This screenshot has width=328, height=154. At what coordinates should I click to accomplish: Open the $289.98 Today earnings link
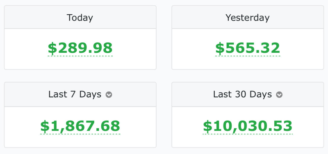pos(80,48)
